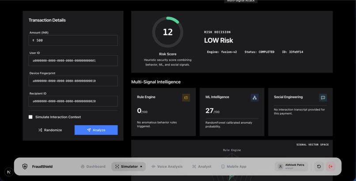Click the paper plane icon on Analyze
356x181 pixels.
pos(89,130)
